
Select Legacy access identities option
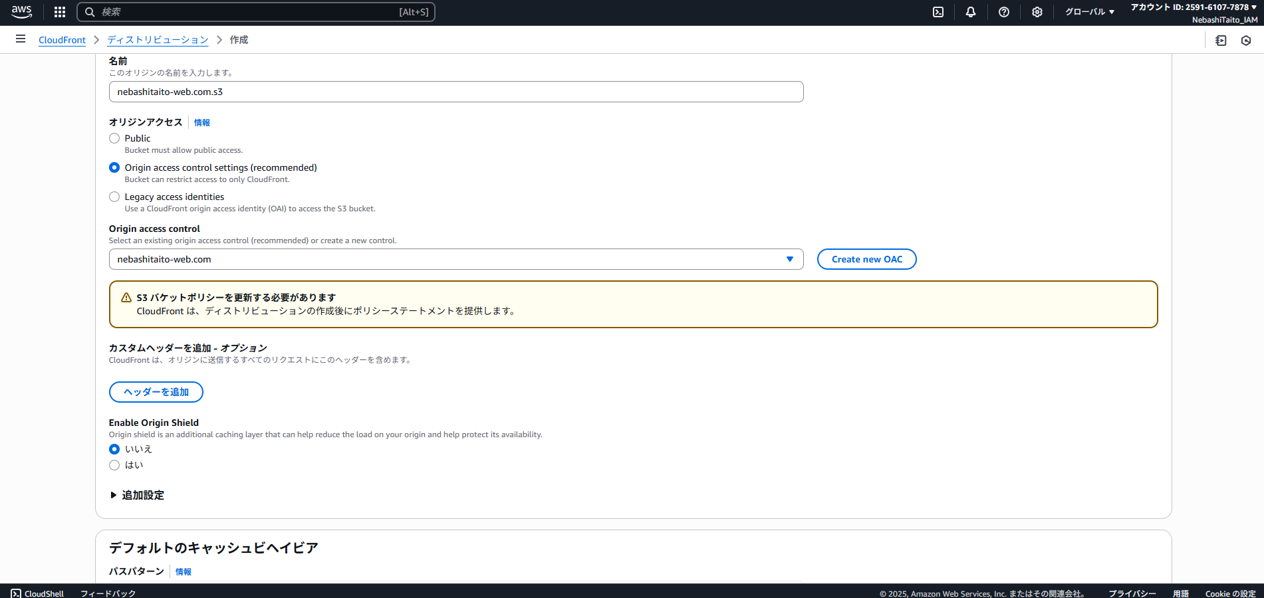click(114, 197)
